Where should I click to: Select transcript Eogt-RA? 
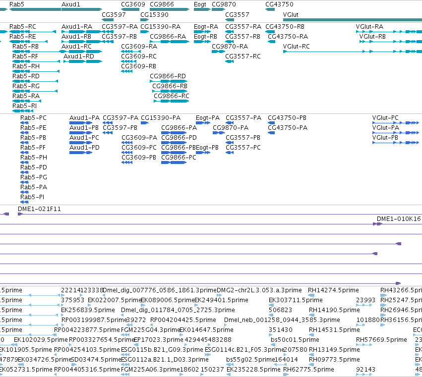(x=202, y=32)
